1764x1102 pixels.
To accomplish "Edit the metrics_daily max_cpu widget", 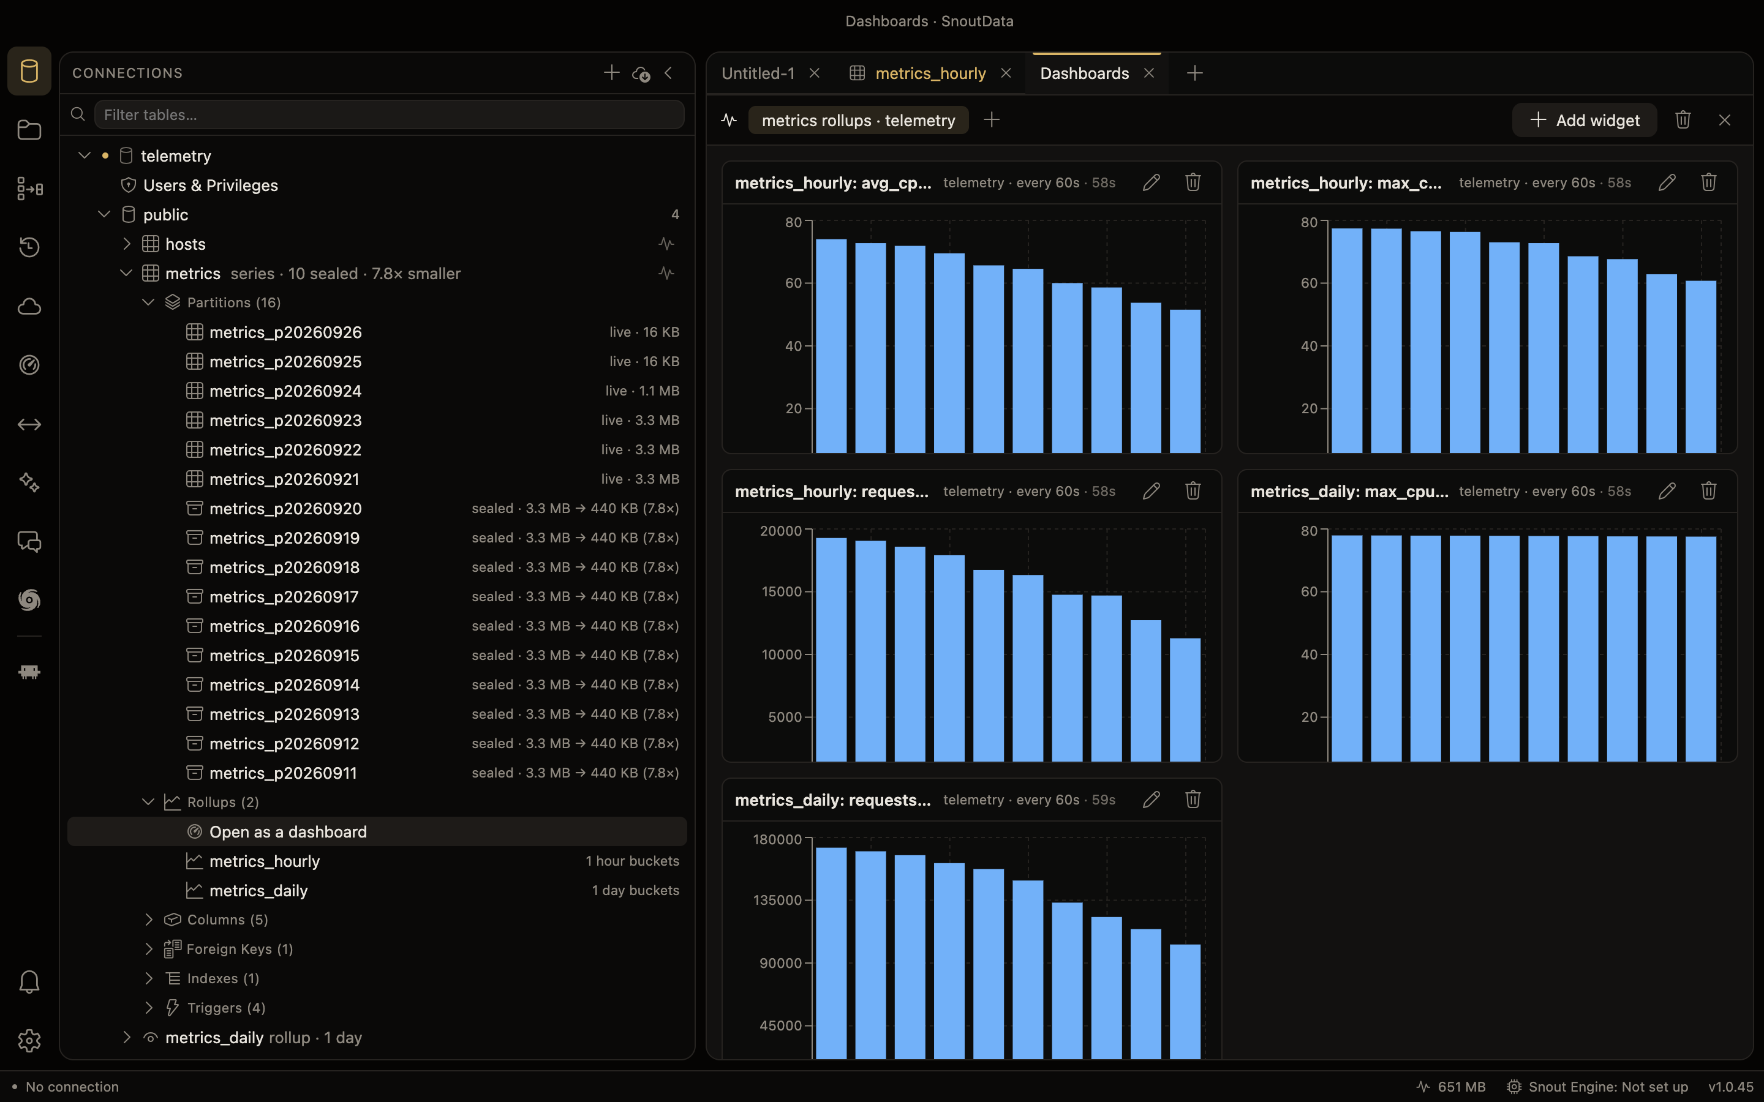I will tap(1667, 491).
